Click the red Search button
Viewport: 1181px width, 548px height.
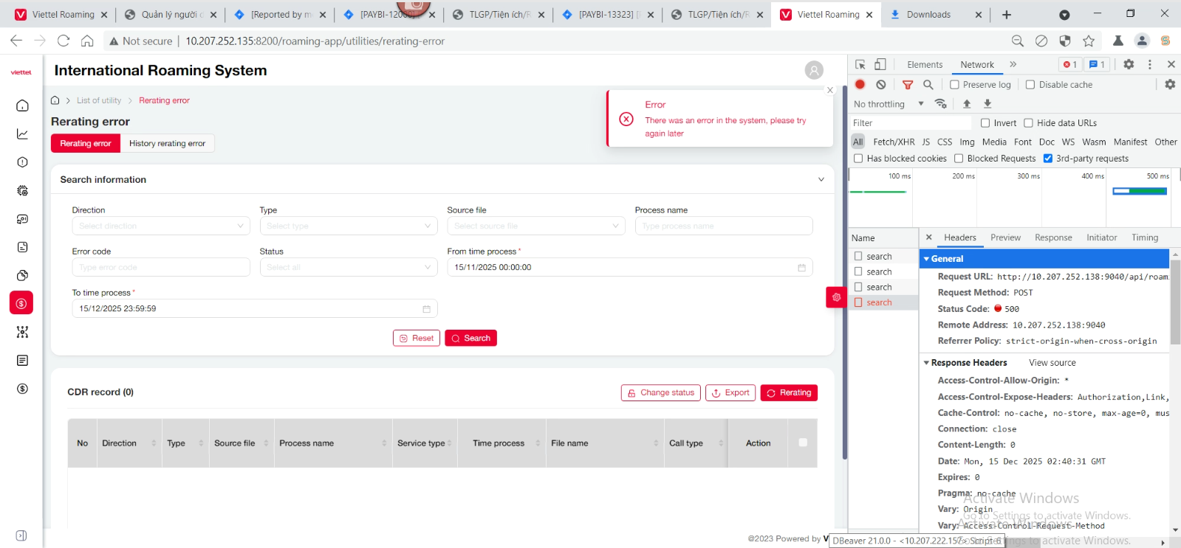tap(470, 338)
